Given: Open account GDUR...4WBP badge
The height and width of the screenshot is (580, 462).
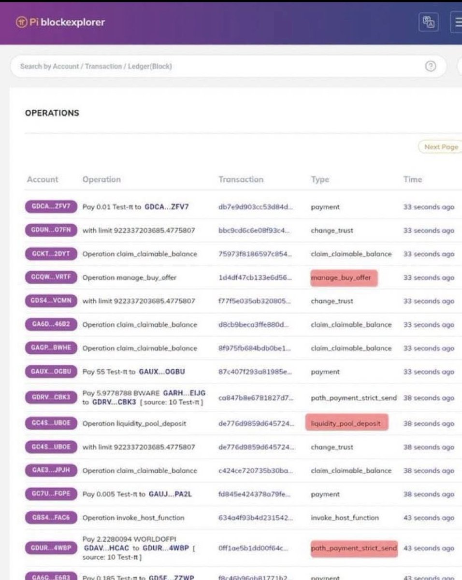Looking at the screenshot, I should pos(51,548).
